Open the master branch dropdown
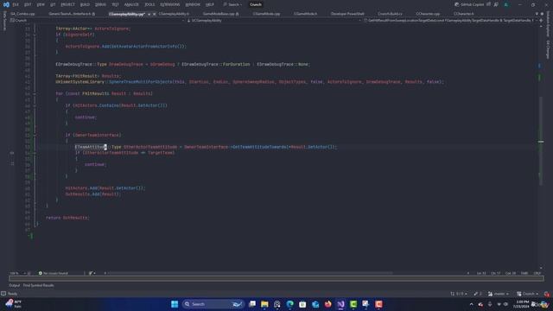The width and height of the screenshot is (553, 311). pyautogui.click(x=499, y=294)
